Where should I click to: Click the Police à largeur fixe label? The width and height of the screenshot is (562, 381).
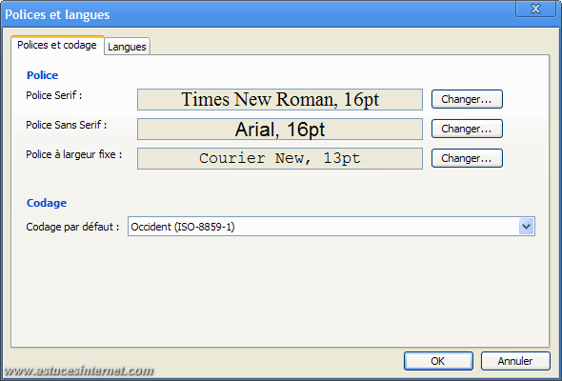[x=74, y=154]
